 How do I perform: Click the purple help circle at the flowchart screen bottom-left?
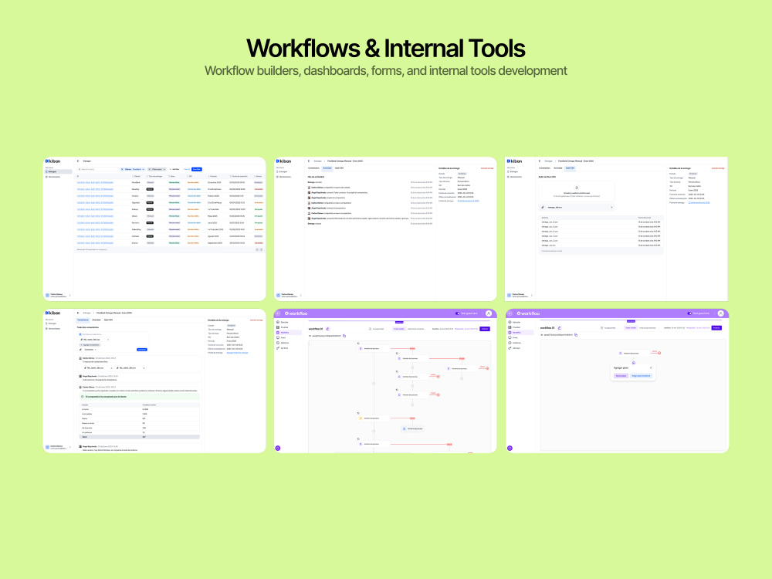(x=278, y=448)
